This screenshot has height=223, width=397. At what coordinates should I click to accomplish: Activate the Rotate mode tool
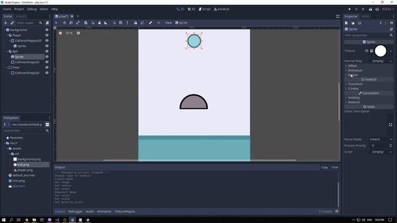click(71, 23)
